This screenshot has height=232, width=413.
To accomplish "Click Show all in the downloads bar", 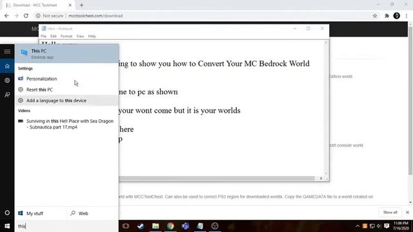I will click(x=390, y=212).
